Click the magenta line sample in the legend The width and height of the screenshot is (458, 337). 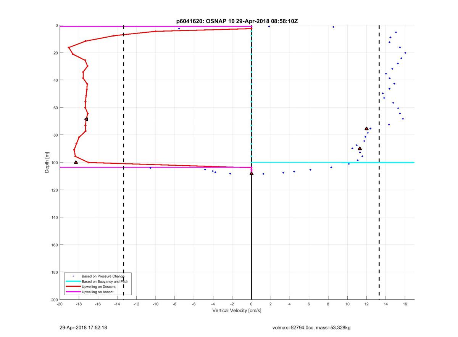tap(73, 292)
